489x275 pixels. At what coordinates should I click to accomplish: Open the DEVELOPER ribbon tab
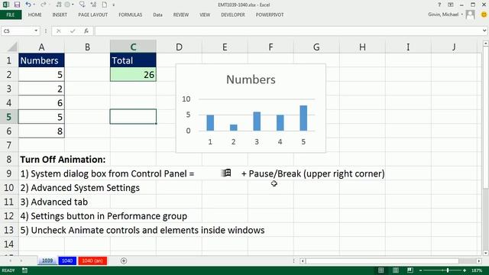[233, 15]
